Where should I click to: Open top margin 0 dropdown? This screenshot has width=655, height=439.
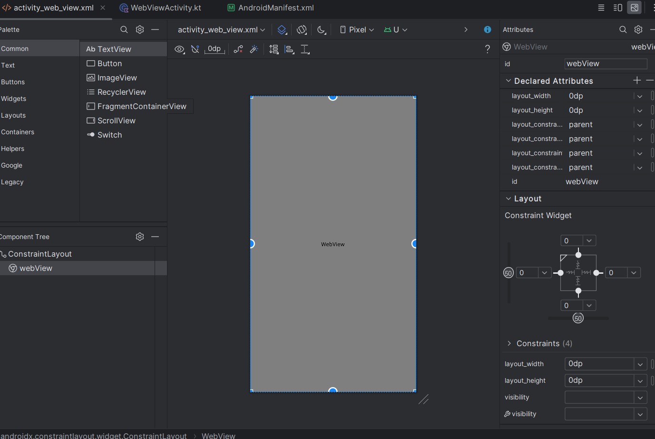point(589,240)
